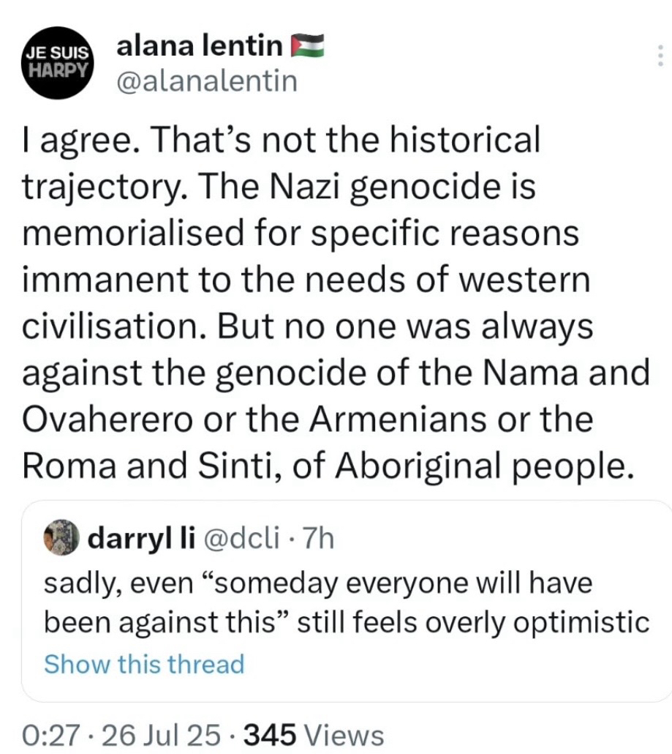Click the Show this thread link
The image size is (672, 754).
[144, 664]
